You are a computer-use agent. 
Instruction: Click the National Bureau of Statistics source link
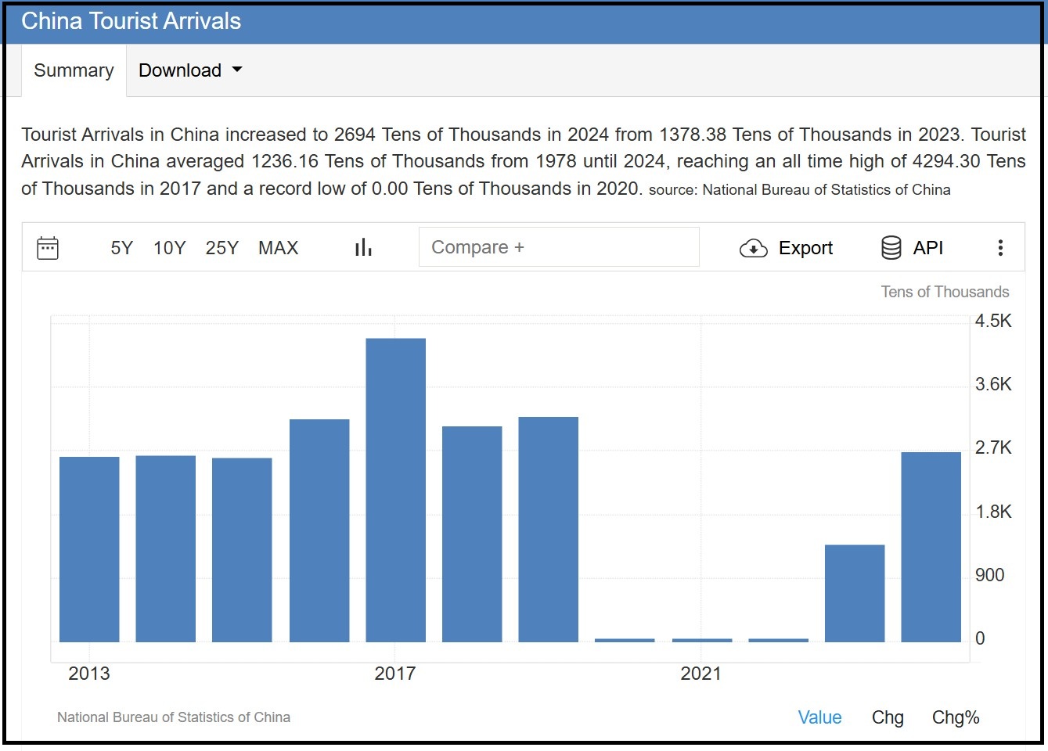click(x=174, y=717)
